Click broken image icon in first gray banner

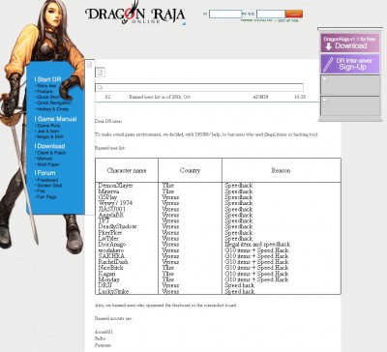pyautogui.click(x=325, y=79)
